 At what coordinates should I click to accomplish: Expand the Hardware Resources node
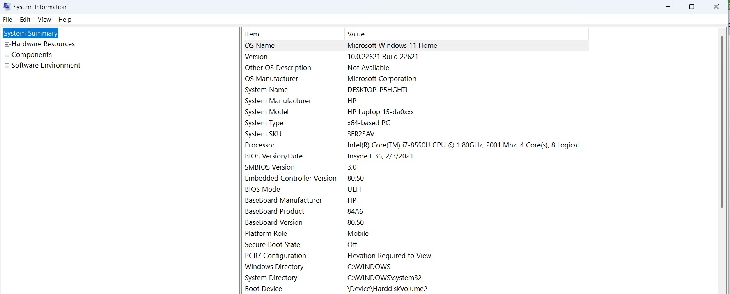tap(7, 44)
